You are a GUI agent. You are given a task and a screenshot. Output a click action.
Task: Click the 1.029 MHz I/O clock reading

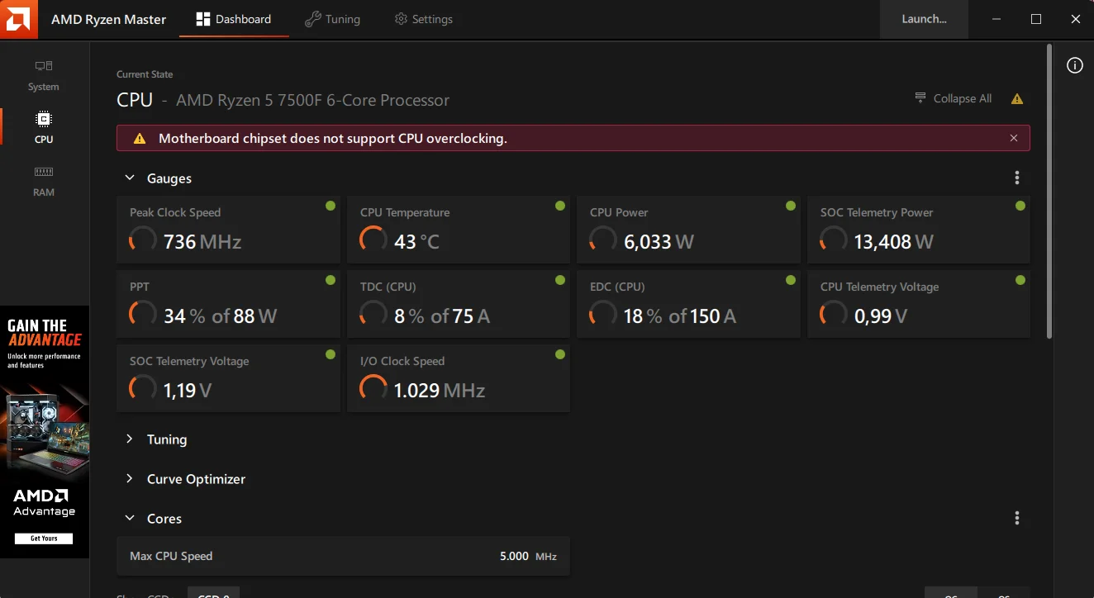click(x=440, y=391)
